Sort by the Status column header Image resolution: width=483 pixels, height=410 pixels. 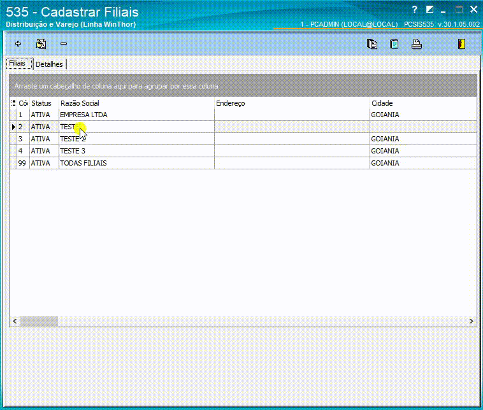[x=44, y=103]
